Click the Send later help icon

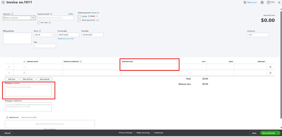(50, 23)
